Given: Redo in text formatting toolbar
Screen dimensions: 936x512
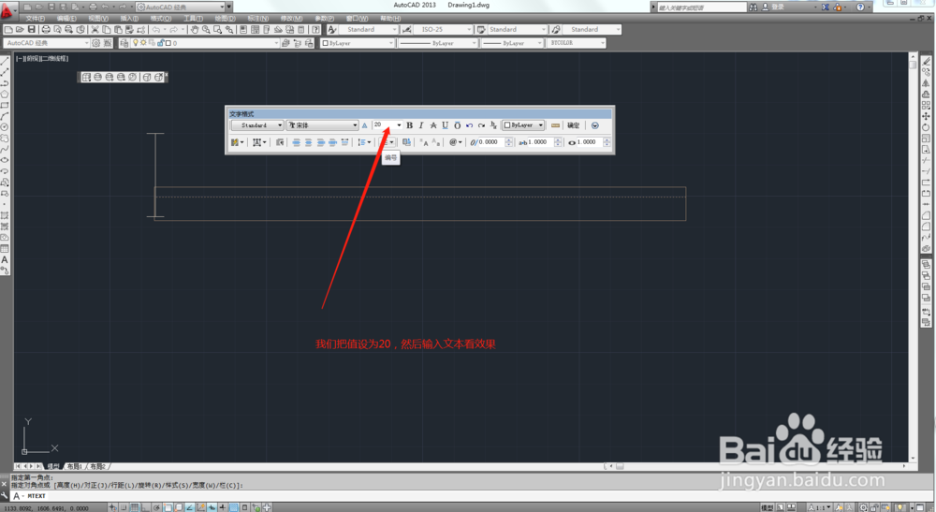Looking at the screenshot, I should coord(481,125).
